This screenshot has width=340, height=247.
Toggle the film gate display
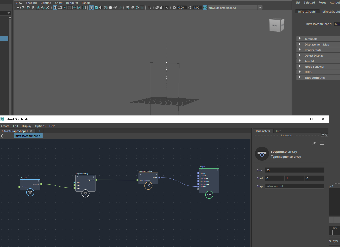click(x=60, y=8)
